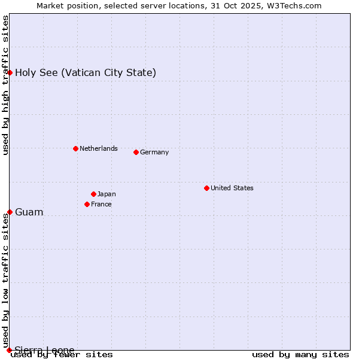Select the Sierra Leone data point marker
Viewport: 359px width, 359px height.
point(9,350)
